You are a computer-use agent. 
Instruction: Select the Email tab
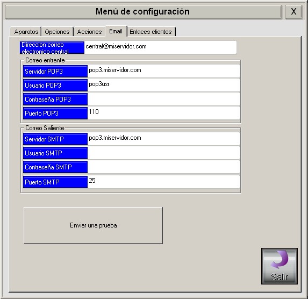116,31
